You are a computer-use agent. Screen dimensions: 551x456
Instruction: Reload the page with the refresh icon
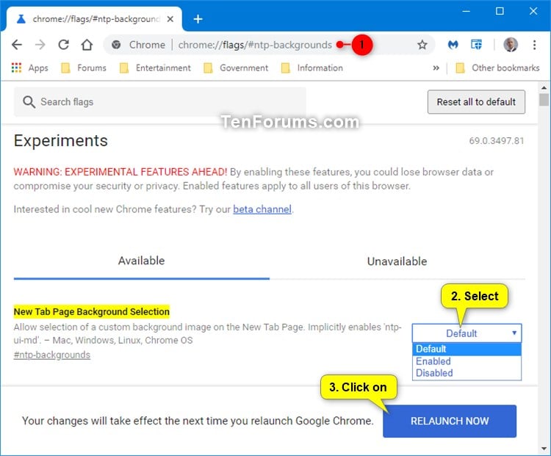64,45
